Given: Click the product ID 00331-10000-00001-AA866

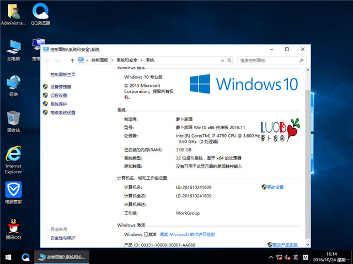Looking at the screenshot, I should [x=168, y=245].
